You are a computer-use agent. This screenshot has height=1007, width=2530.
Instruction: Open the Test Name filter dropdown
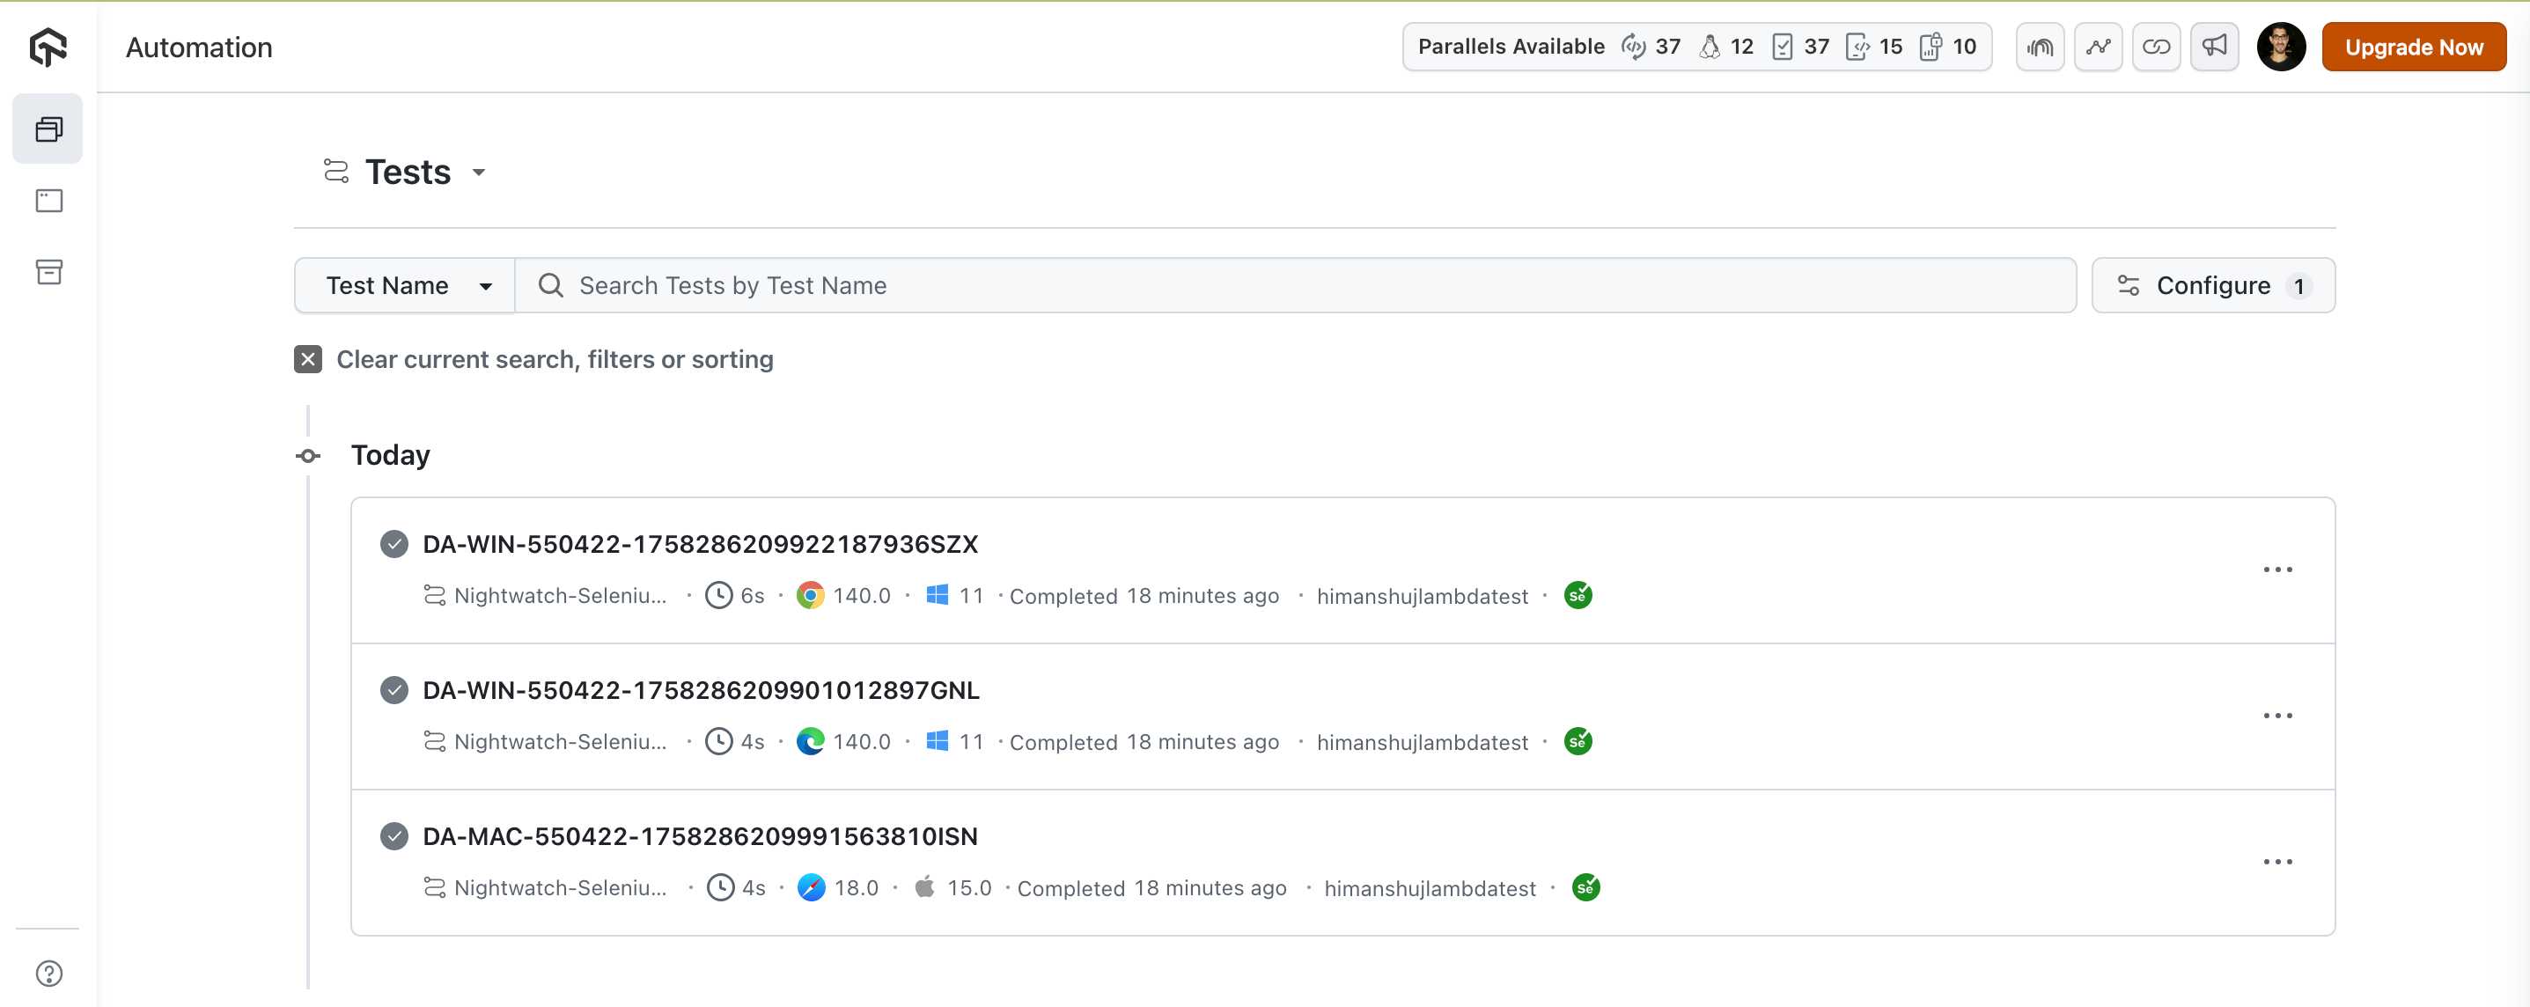pyautogui.click(x=405, y=286)
